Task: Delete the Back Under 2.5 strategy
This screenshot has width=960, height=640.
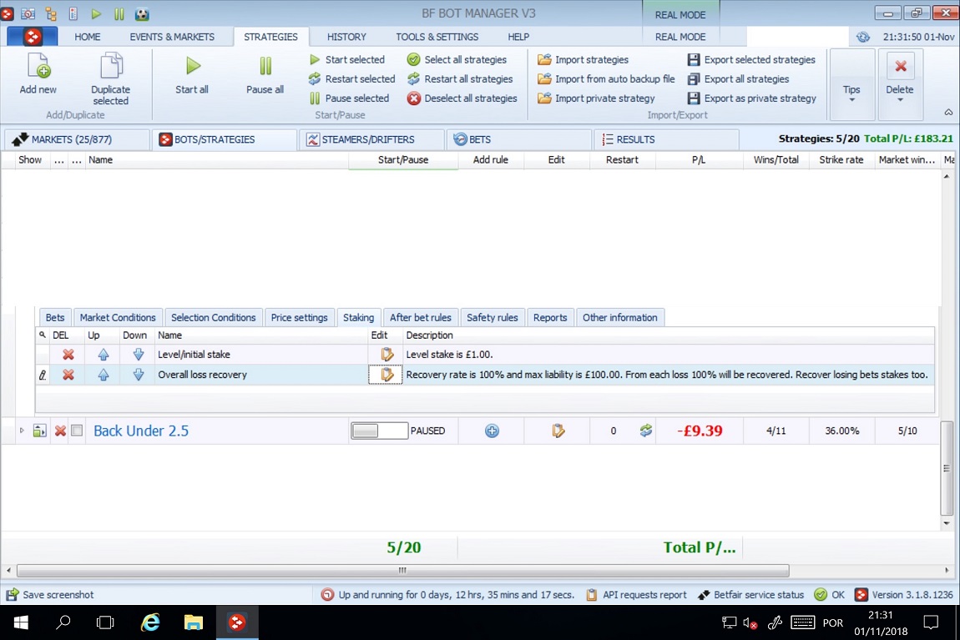Action: point(60,431)
